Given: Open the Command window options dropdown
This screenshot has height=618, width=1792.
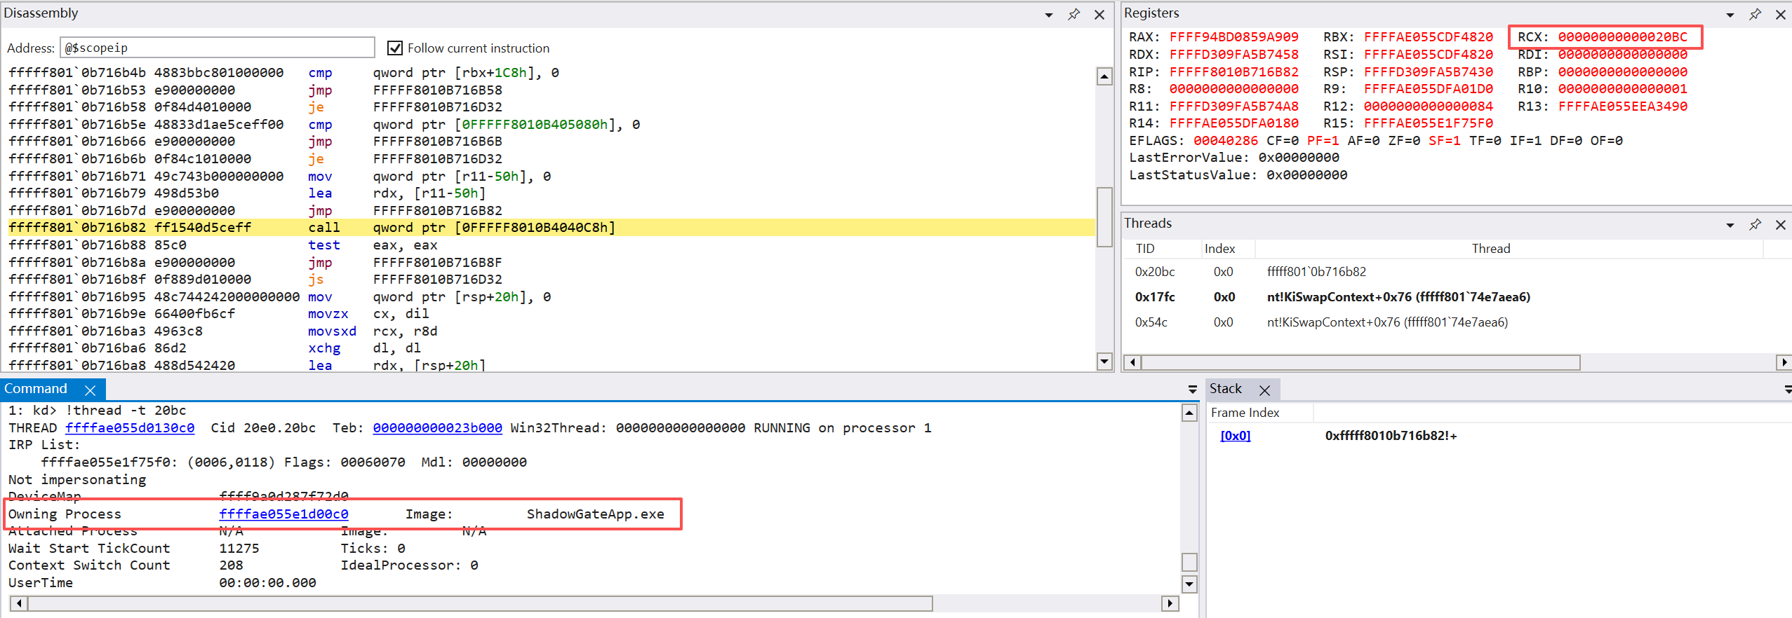Looking at the screenshot, I should 1192,390.
